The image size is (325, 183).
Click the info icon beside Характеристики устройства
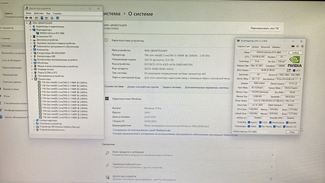tap(106, 40)
